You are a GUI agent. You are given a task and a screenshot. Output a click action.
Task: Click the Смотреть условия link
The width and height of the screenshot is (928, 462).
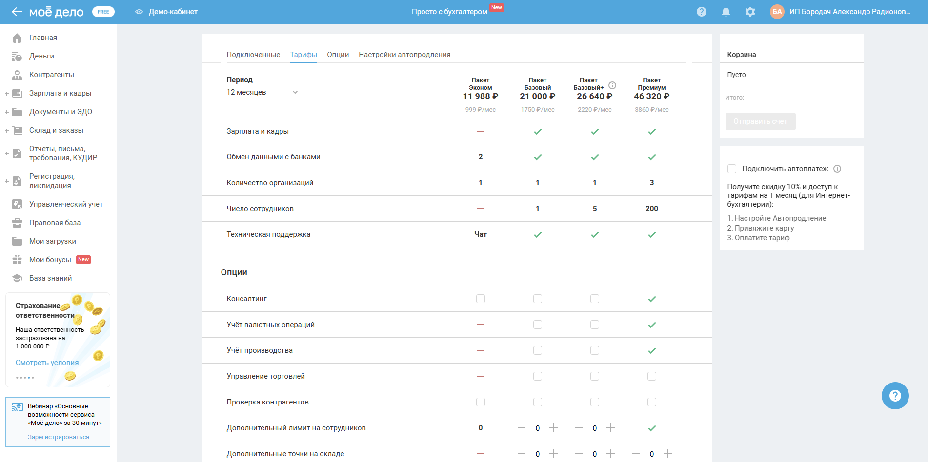(x=47, y=363)
